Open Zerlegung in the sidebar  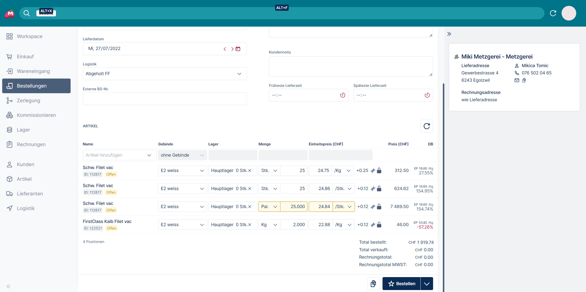(28, 100)
